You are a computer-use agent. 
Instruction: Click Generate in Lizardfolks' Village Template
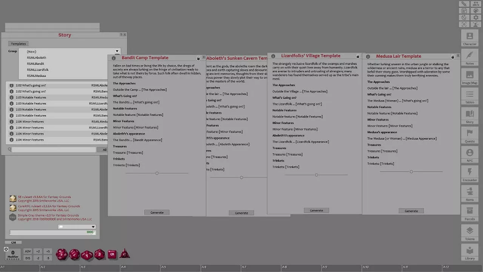pos(316,210)
